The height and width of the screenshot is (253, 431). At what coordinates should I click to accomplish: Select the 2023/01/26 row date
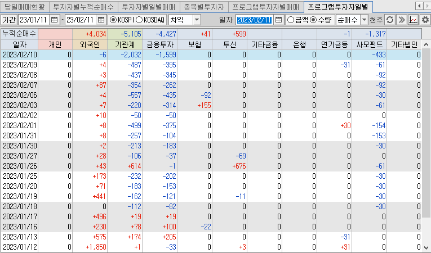tap(20, 166)
